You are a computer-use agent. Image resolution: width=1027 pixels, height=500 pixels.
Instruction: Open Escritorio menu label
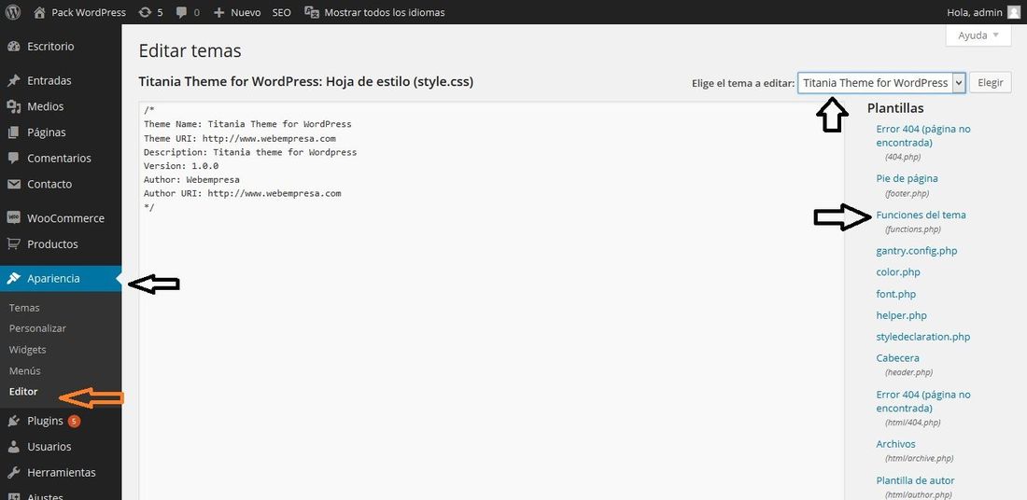click(x=50, y=47)
